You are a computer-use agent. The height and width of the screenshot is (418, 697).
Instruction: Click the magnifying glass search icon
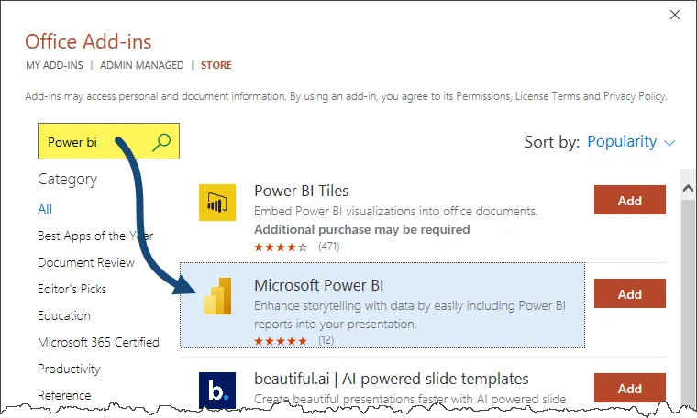point(161,141)
